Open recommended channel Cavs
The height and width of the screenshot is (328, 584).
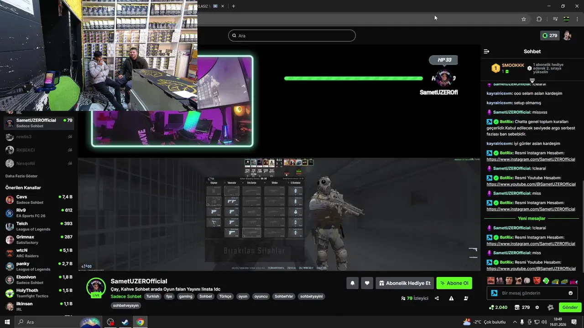(39, 200)
